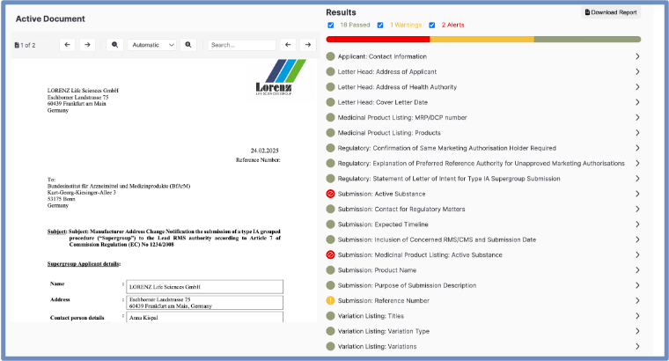
Task: Click passed icon for Submission: Expected Timeline
Action: pyautogui.click(x=330, y=224)
